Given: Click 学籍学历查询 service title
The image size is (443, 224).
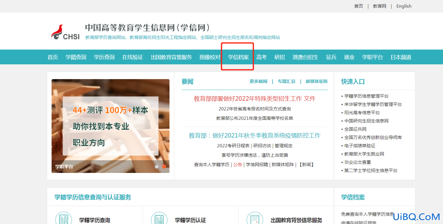Looking at the screenshot, I should pos(95,220).
